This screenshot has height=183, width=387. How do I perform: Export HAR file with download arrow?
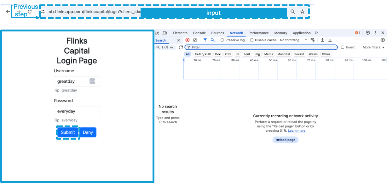coord(330,40)
